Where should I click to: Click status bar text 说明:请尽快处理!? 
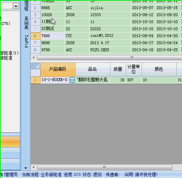pyautogui.click(x=141, y=175)
